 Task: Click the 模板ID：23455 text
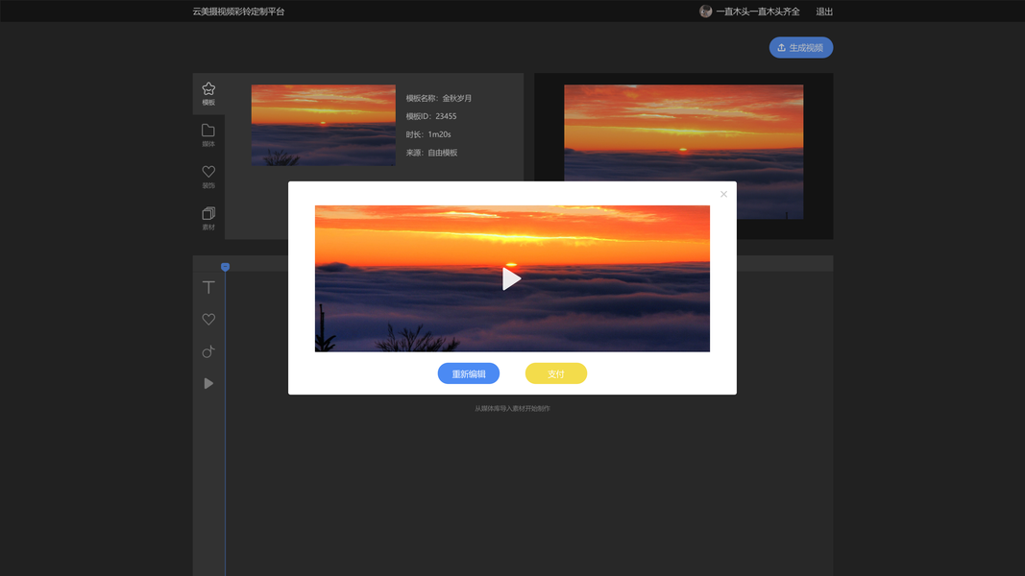click(431, 116)
